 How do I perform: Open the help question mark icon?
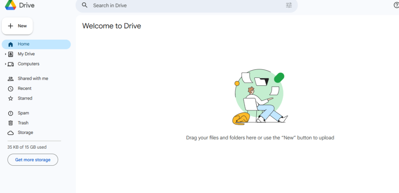(x=396, y=5)
